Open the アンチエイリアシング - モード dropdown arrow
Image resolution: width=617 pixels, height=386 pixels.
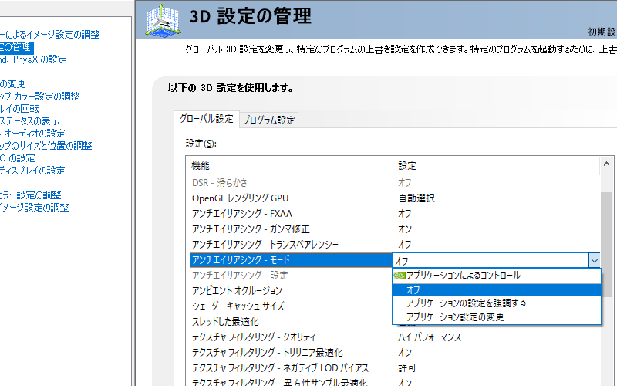[594, 260]
